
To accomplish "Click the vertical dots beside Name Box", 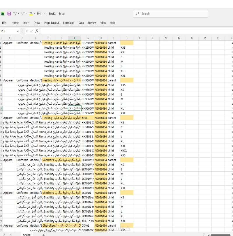I will pos(22,31).
